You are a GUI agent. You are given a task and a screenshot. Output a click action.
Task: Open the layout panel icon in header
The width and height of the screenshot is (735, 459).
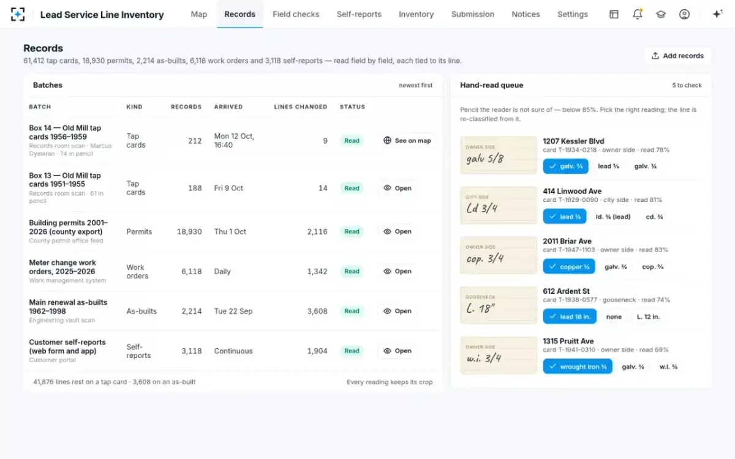[614, 14]
